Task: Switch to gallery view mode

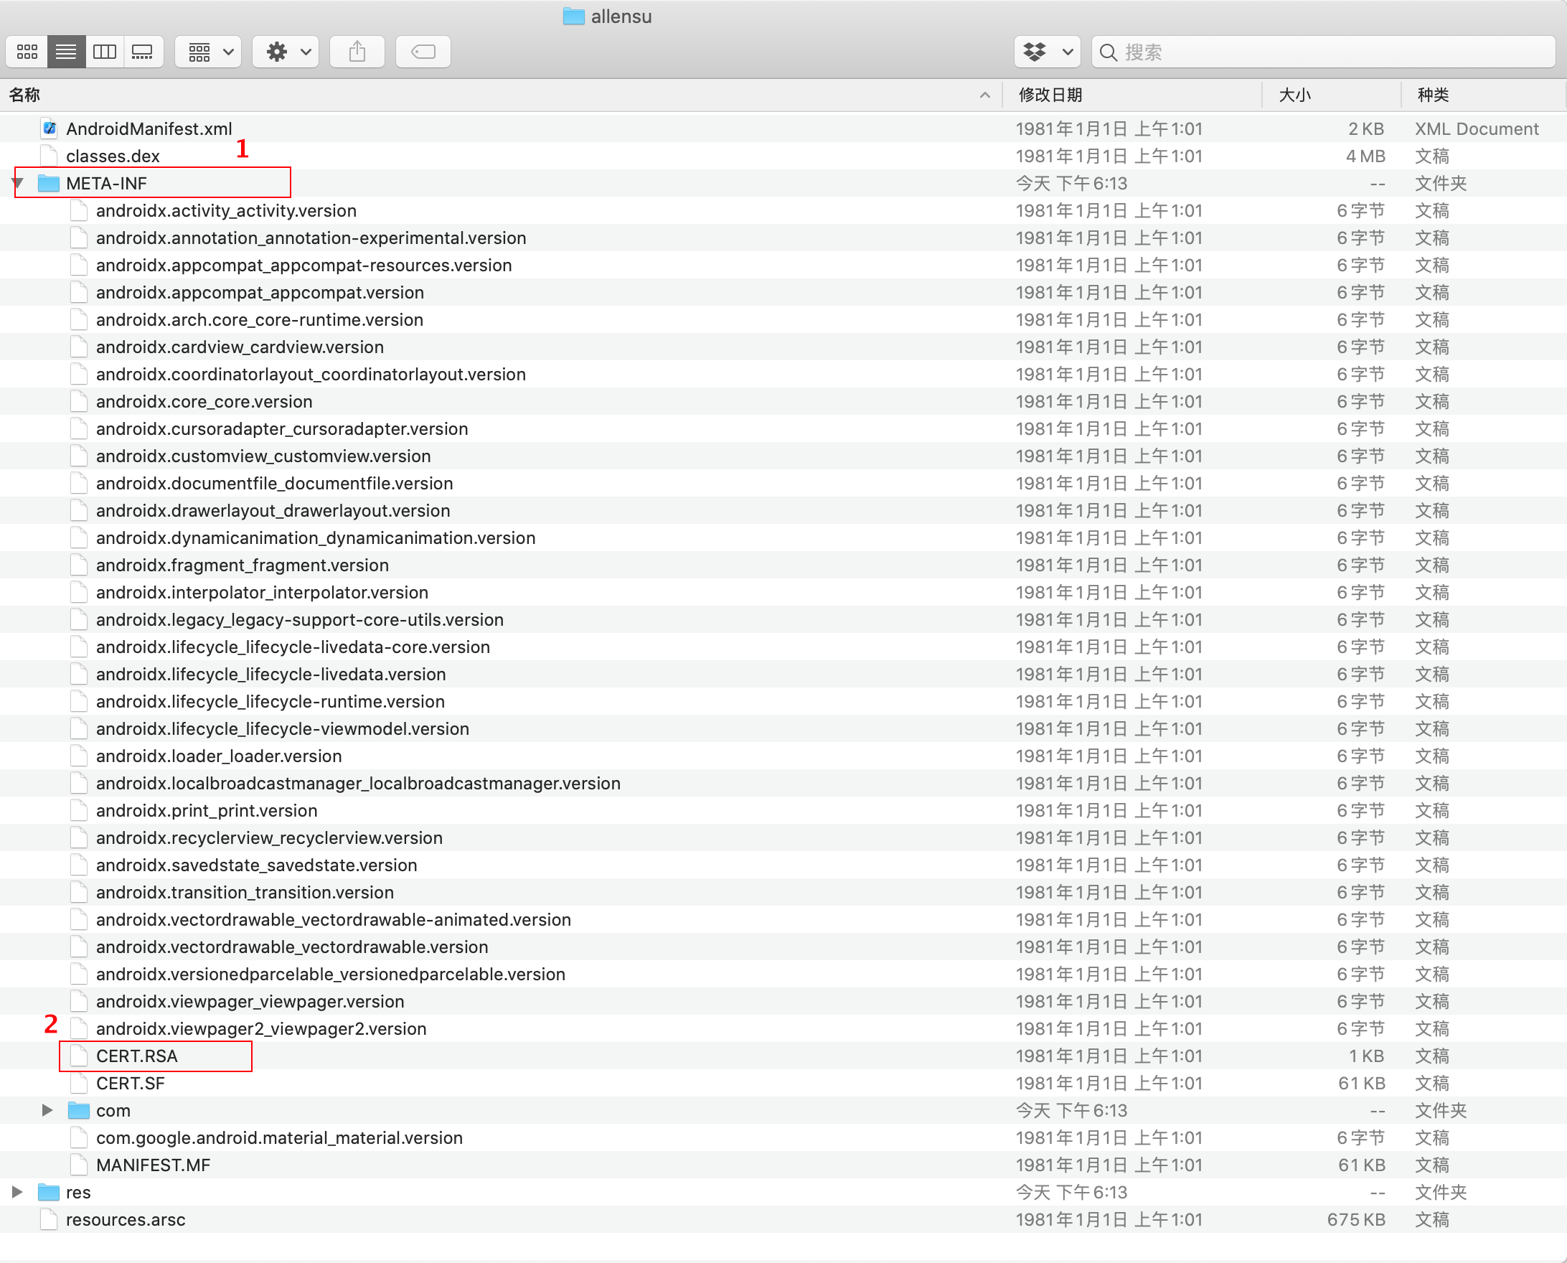Action: tap(143, 52)
